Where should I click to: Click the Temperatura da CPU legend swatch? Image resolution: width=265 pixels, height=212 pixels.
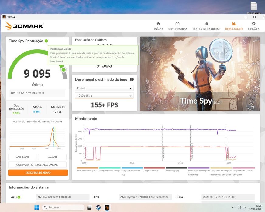110,168
